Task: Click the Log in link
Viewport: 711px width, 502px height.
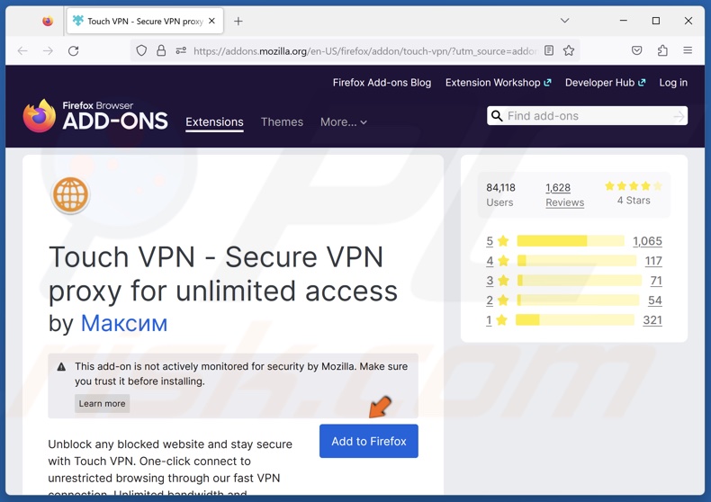Action: click(x=673, y=83)
